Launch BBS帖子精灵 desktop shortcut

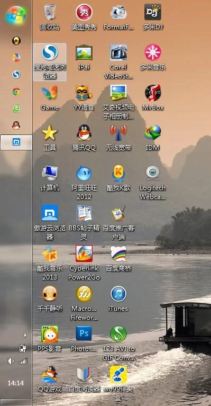tap(84, 223)
